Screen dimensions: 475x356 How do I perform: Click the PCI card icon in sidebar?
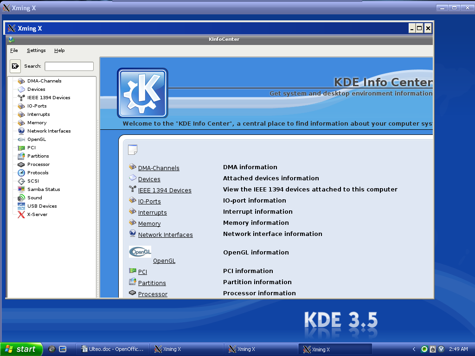coord(21,148)
